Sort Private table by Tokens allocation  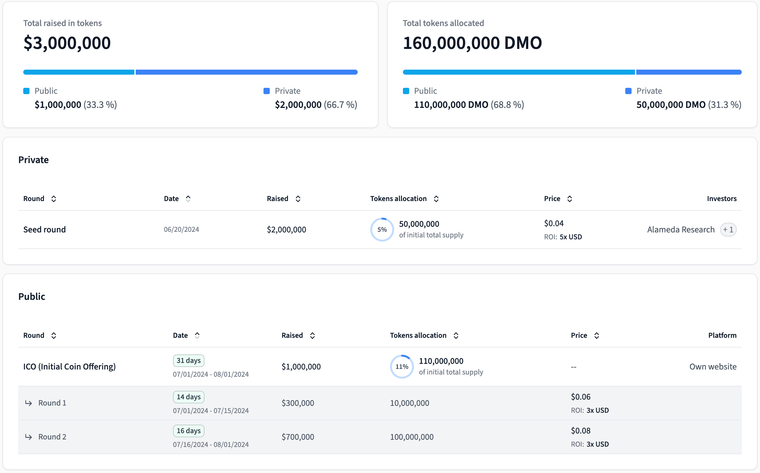tap(436, 199)
